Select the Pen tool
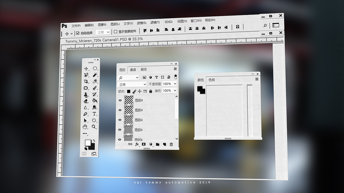This screenshot has height=193, width=344. (x=85, y=114)
